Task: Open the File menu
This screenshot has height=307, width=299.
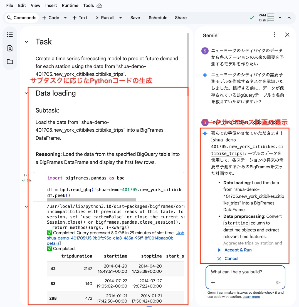Action: tap(10, 6)
